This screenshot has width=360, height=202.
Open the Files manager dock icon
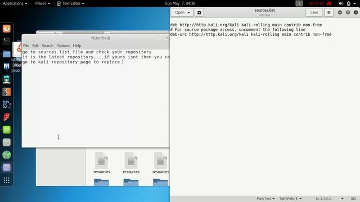click(6, 54)
